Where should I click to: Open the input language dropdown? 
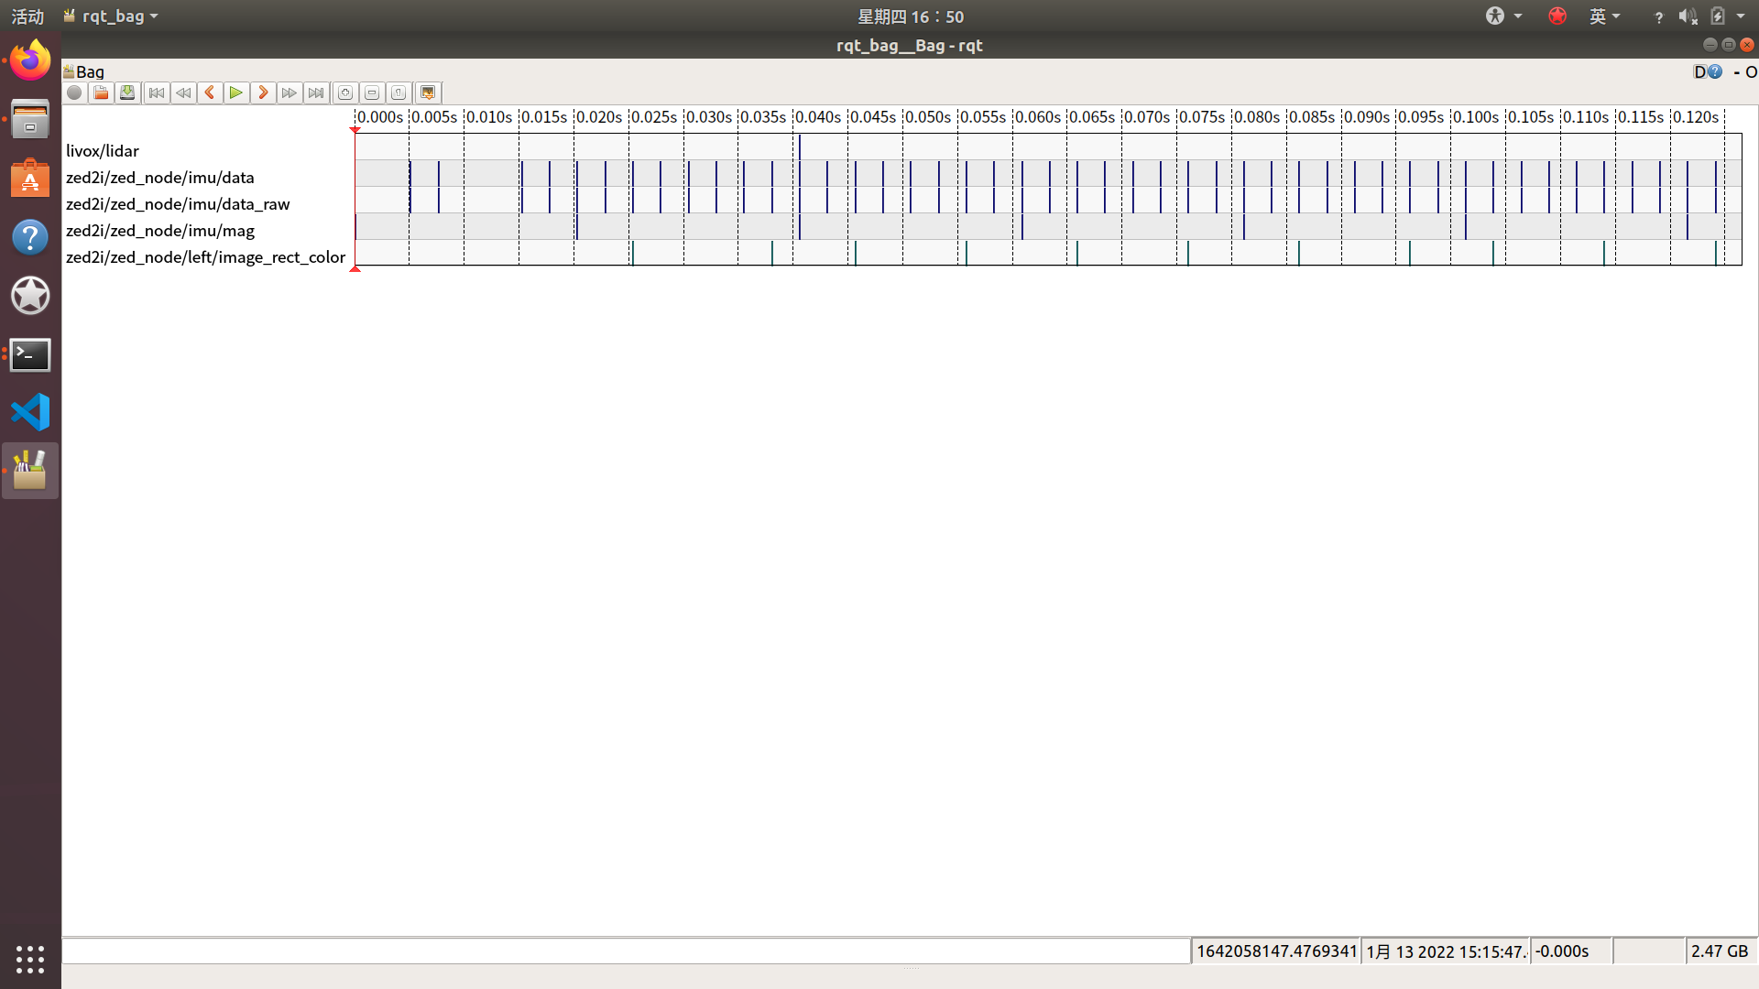click(1604, 16)
